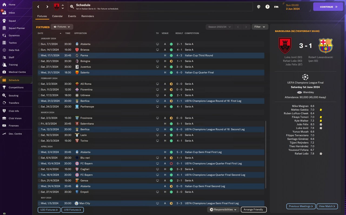Viewport: 346px width, 215px height.
Task: Go back with the left arrow
Action: pyautogui.click(x=38, y=7)
